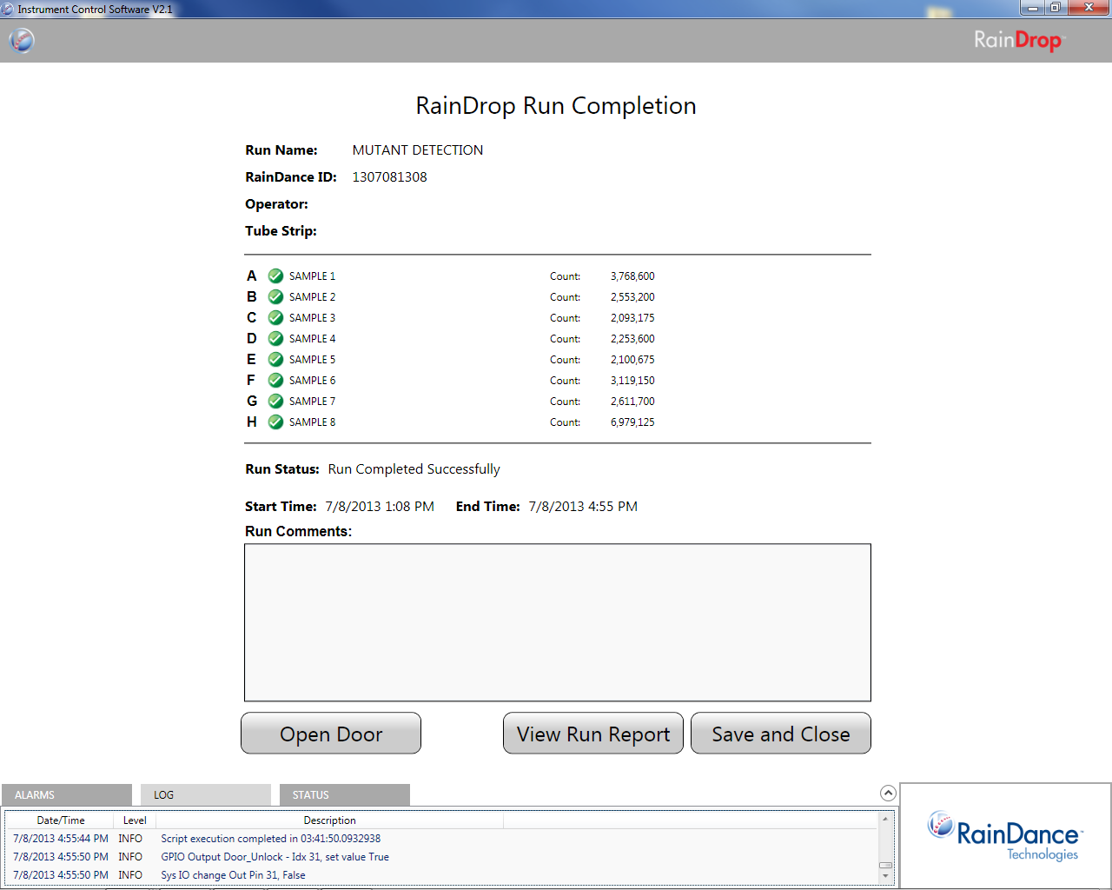Image resolution: width=1112 pixels, height=890 pixels.
Task: Open the LOG tab
Action: (206, 795)
